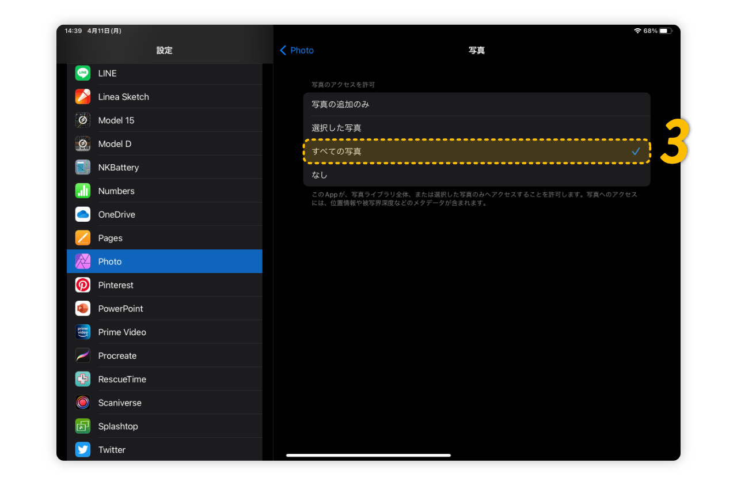Select すべての写真 checked option

476,151
